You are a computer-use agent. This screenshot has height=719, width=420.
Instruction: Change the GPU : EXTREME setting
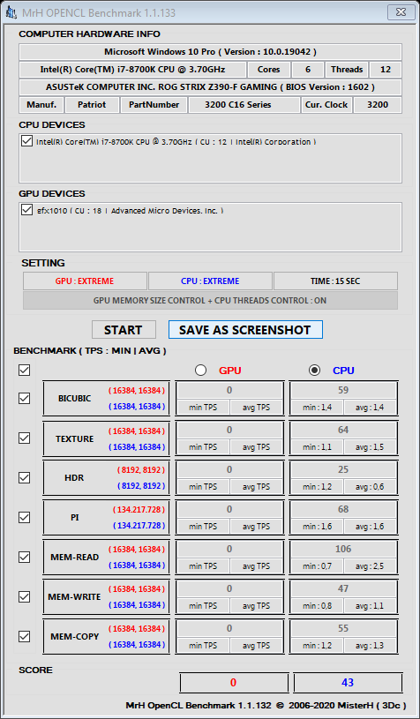(x=85, y=281)
